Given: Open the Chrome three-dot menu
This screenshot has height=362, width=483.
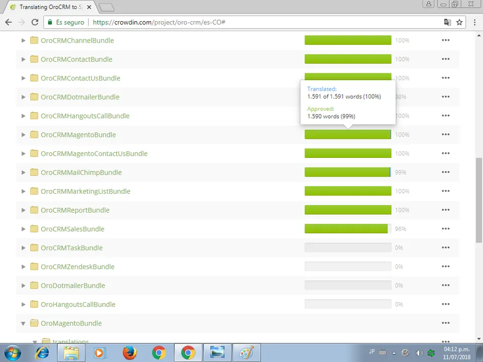Looking at the screenshot, I should click(x=474, y=22).
